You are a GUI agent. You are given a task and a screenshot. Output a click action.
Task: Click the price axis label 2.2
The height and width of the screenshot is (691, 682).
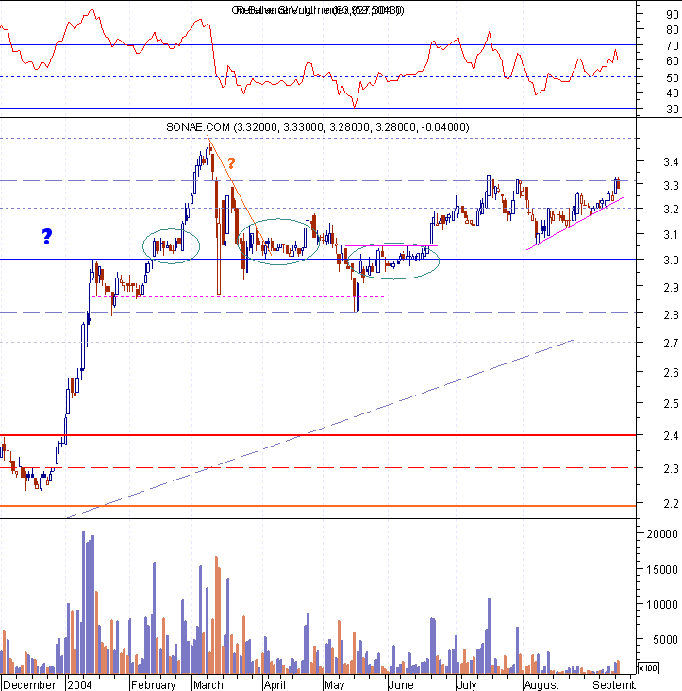pos(671,503)
